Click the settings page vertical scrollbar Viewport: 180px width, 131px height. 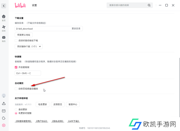(x=179, y=87)
